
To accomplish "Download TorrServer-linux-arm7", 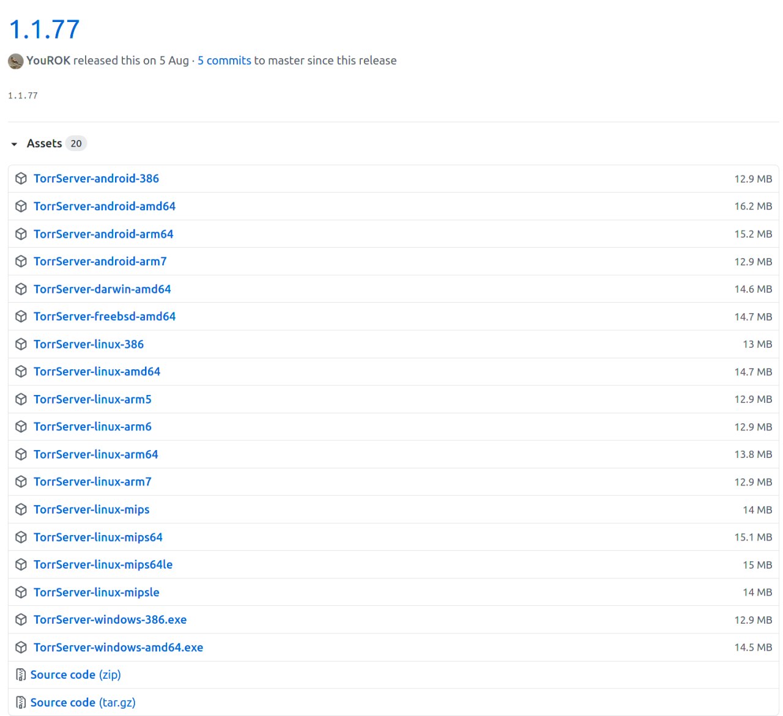I will [x=92, y=482].
